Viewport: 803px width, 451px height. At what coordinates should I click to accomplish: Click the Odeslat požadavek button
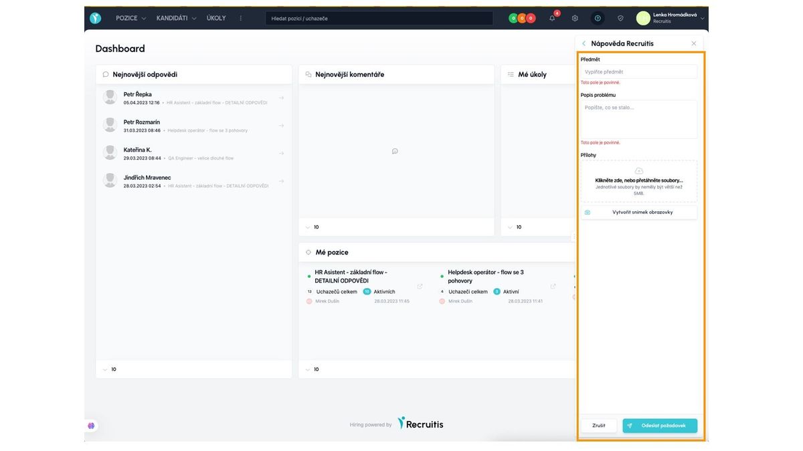[x=659, y=426]
